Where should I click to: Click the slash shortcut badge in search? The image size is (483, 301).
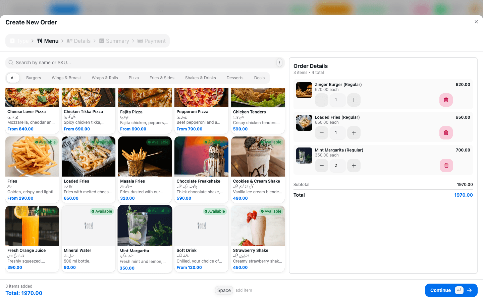(279, 63)
